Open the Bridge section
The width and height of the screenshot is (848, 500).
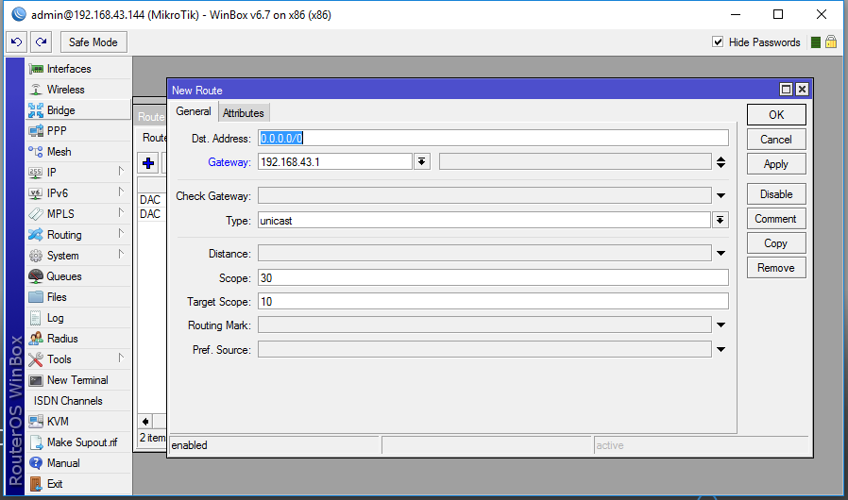[x=78, y=110]
